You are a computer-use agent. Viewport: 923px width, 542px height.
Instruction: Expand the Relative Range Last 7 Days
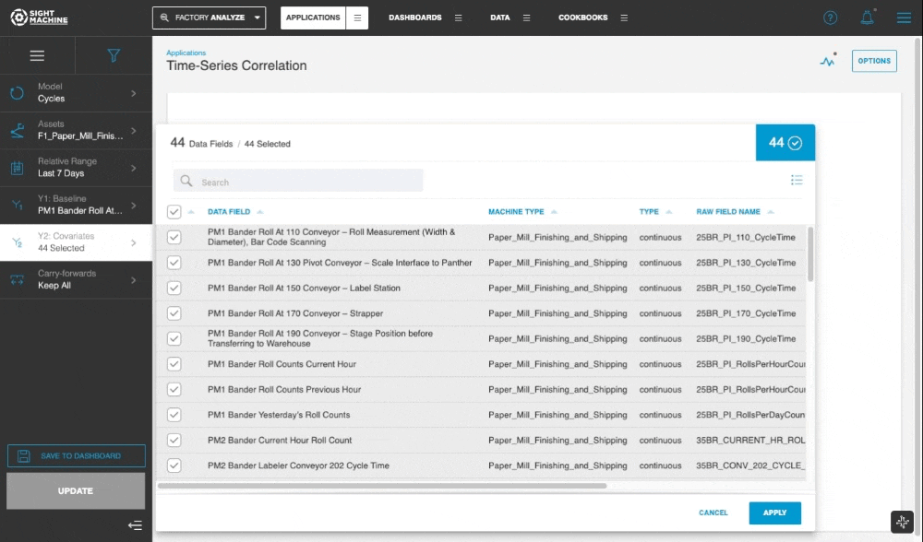pyautogui.click(x=76, y=168)
